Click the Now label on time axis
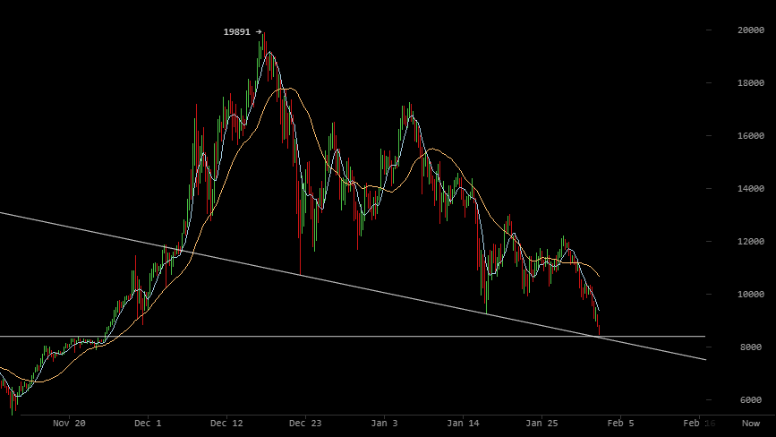This screenshot has width=776, height=437. pos(751,424)
